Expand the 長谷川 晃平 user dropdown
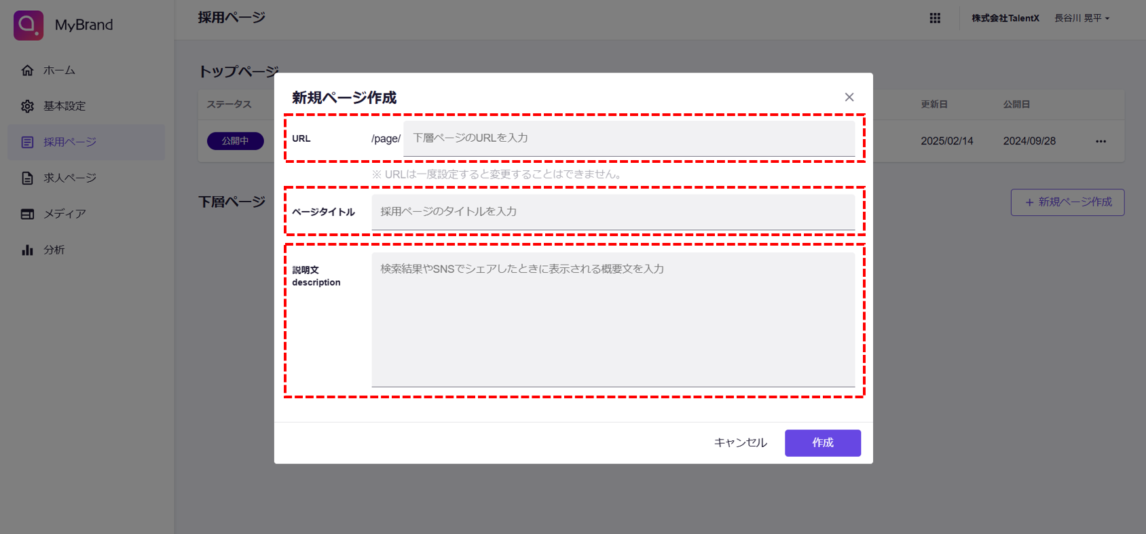The width and height of the screenshot is (1146, 534). (x=1082, y=18)
